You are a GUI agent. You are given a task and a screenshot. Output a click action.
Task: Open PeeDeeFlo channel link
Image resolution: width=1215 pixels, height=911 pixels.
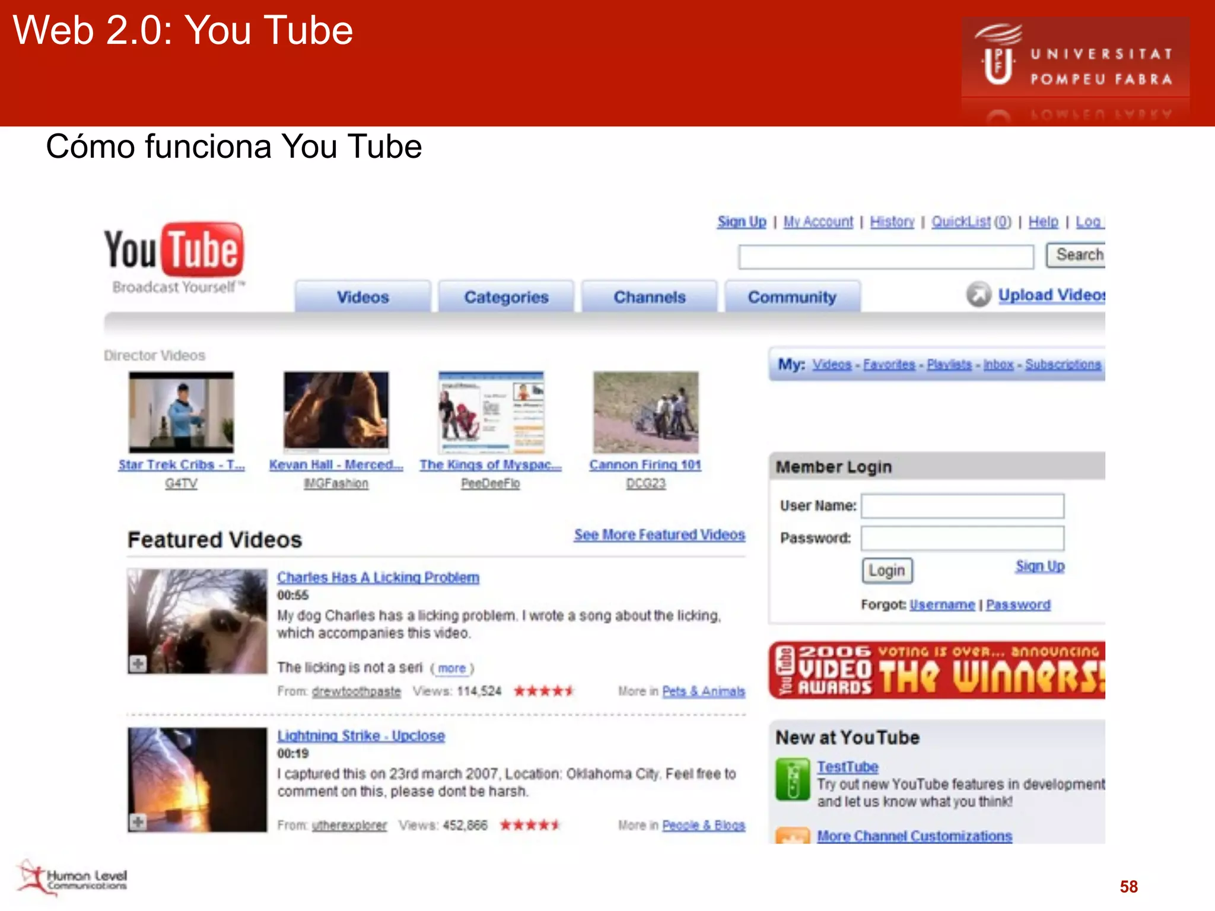(x=491, y=483)
